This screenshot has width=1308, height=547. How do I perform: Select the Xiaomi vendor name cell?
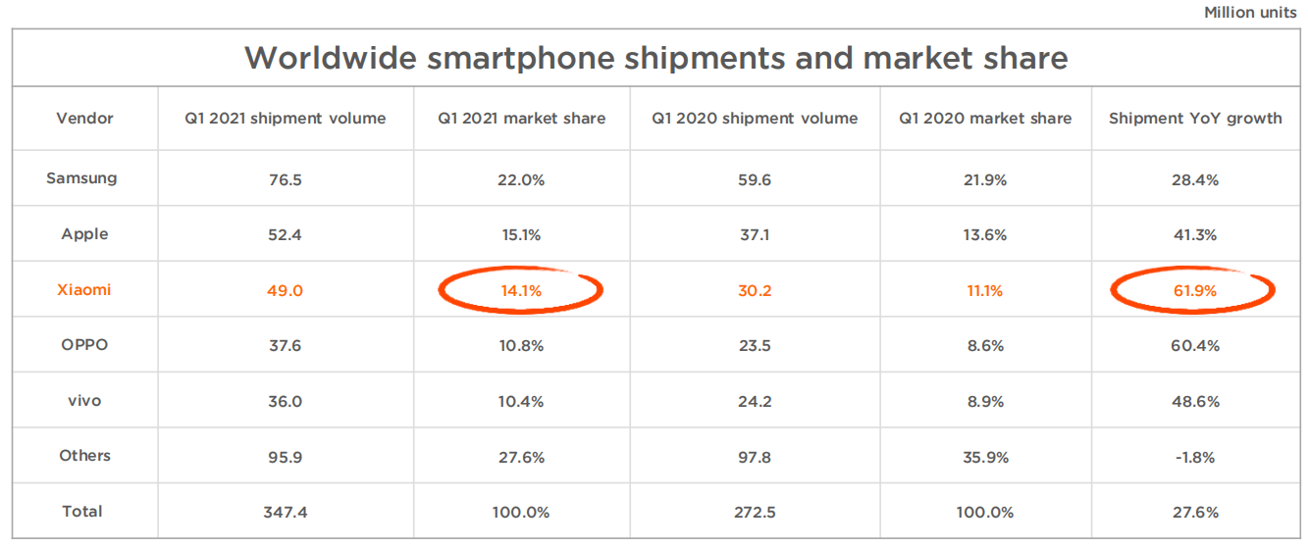(x=84, y=290)
